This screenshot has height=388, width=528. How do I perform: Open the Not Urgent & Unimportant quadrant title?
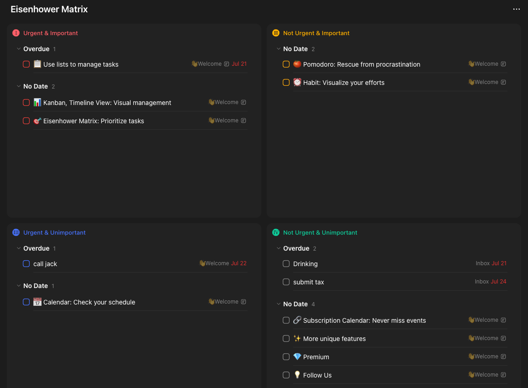(x=320, y=232)
